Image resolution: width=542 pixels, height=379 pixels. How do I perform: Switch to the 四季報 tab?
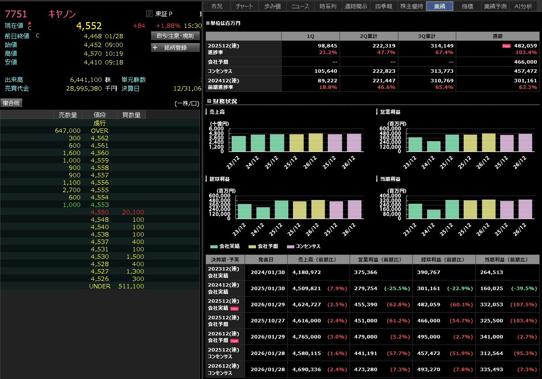point(384,6)
